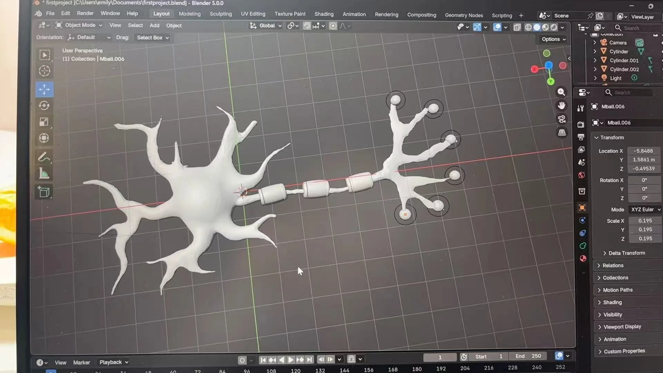Select the Scale tool in the toolbar
663x373 pixels.
pos(45,122)
